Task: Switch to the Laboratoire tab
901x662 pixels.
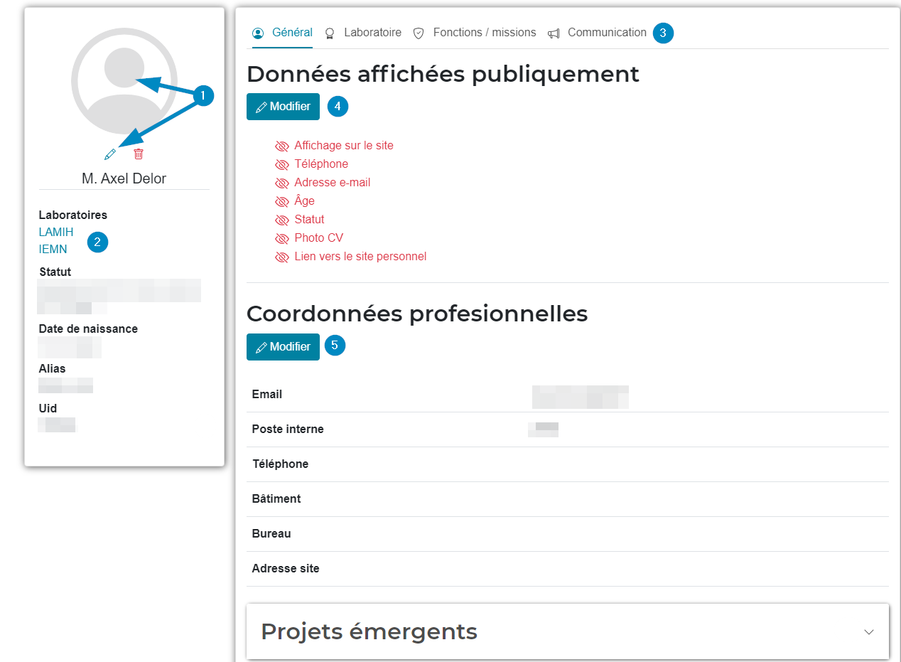Action: click(372, 33)
